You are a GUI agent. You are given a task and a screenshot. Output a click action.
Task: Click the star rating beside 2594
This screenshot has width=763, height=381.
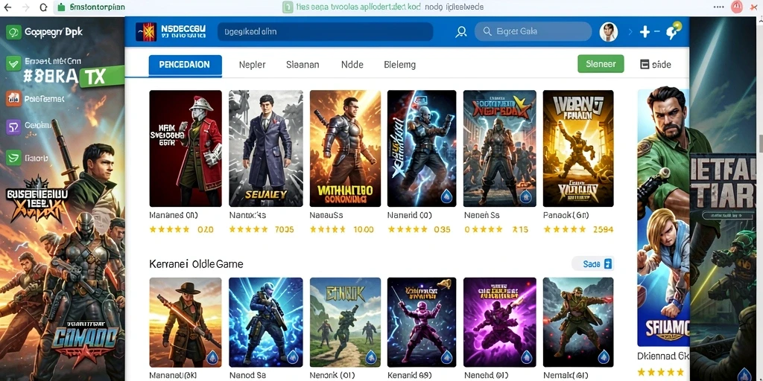pyautogui.click(x=564, y=229)
